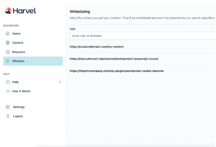The image size is (216, 147).
Task: Open the How It Works page
Action: click(21, 91)
